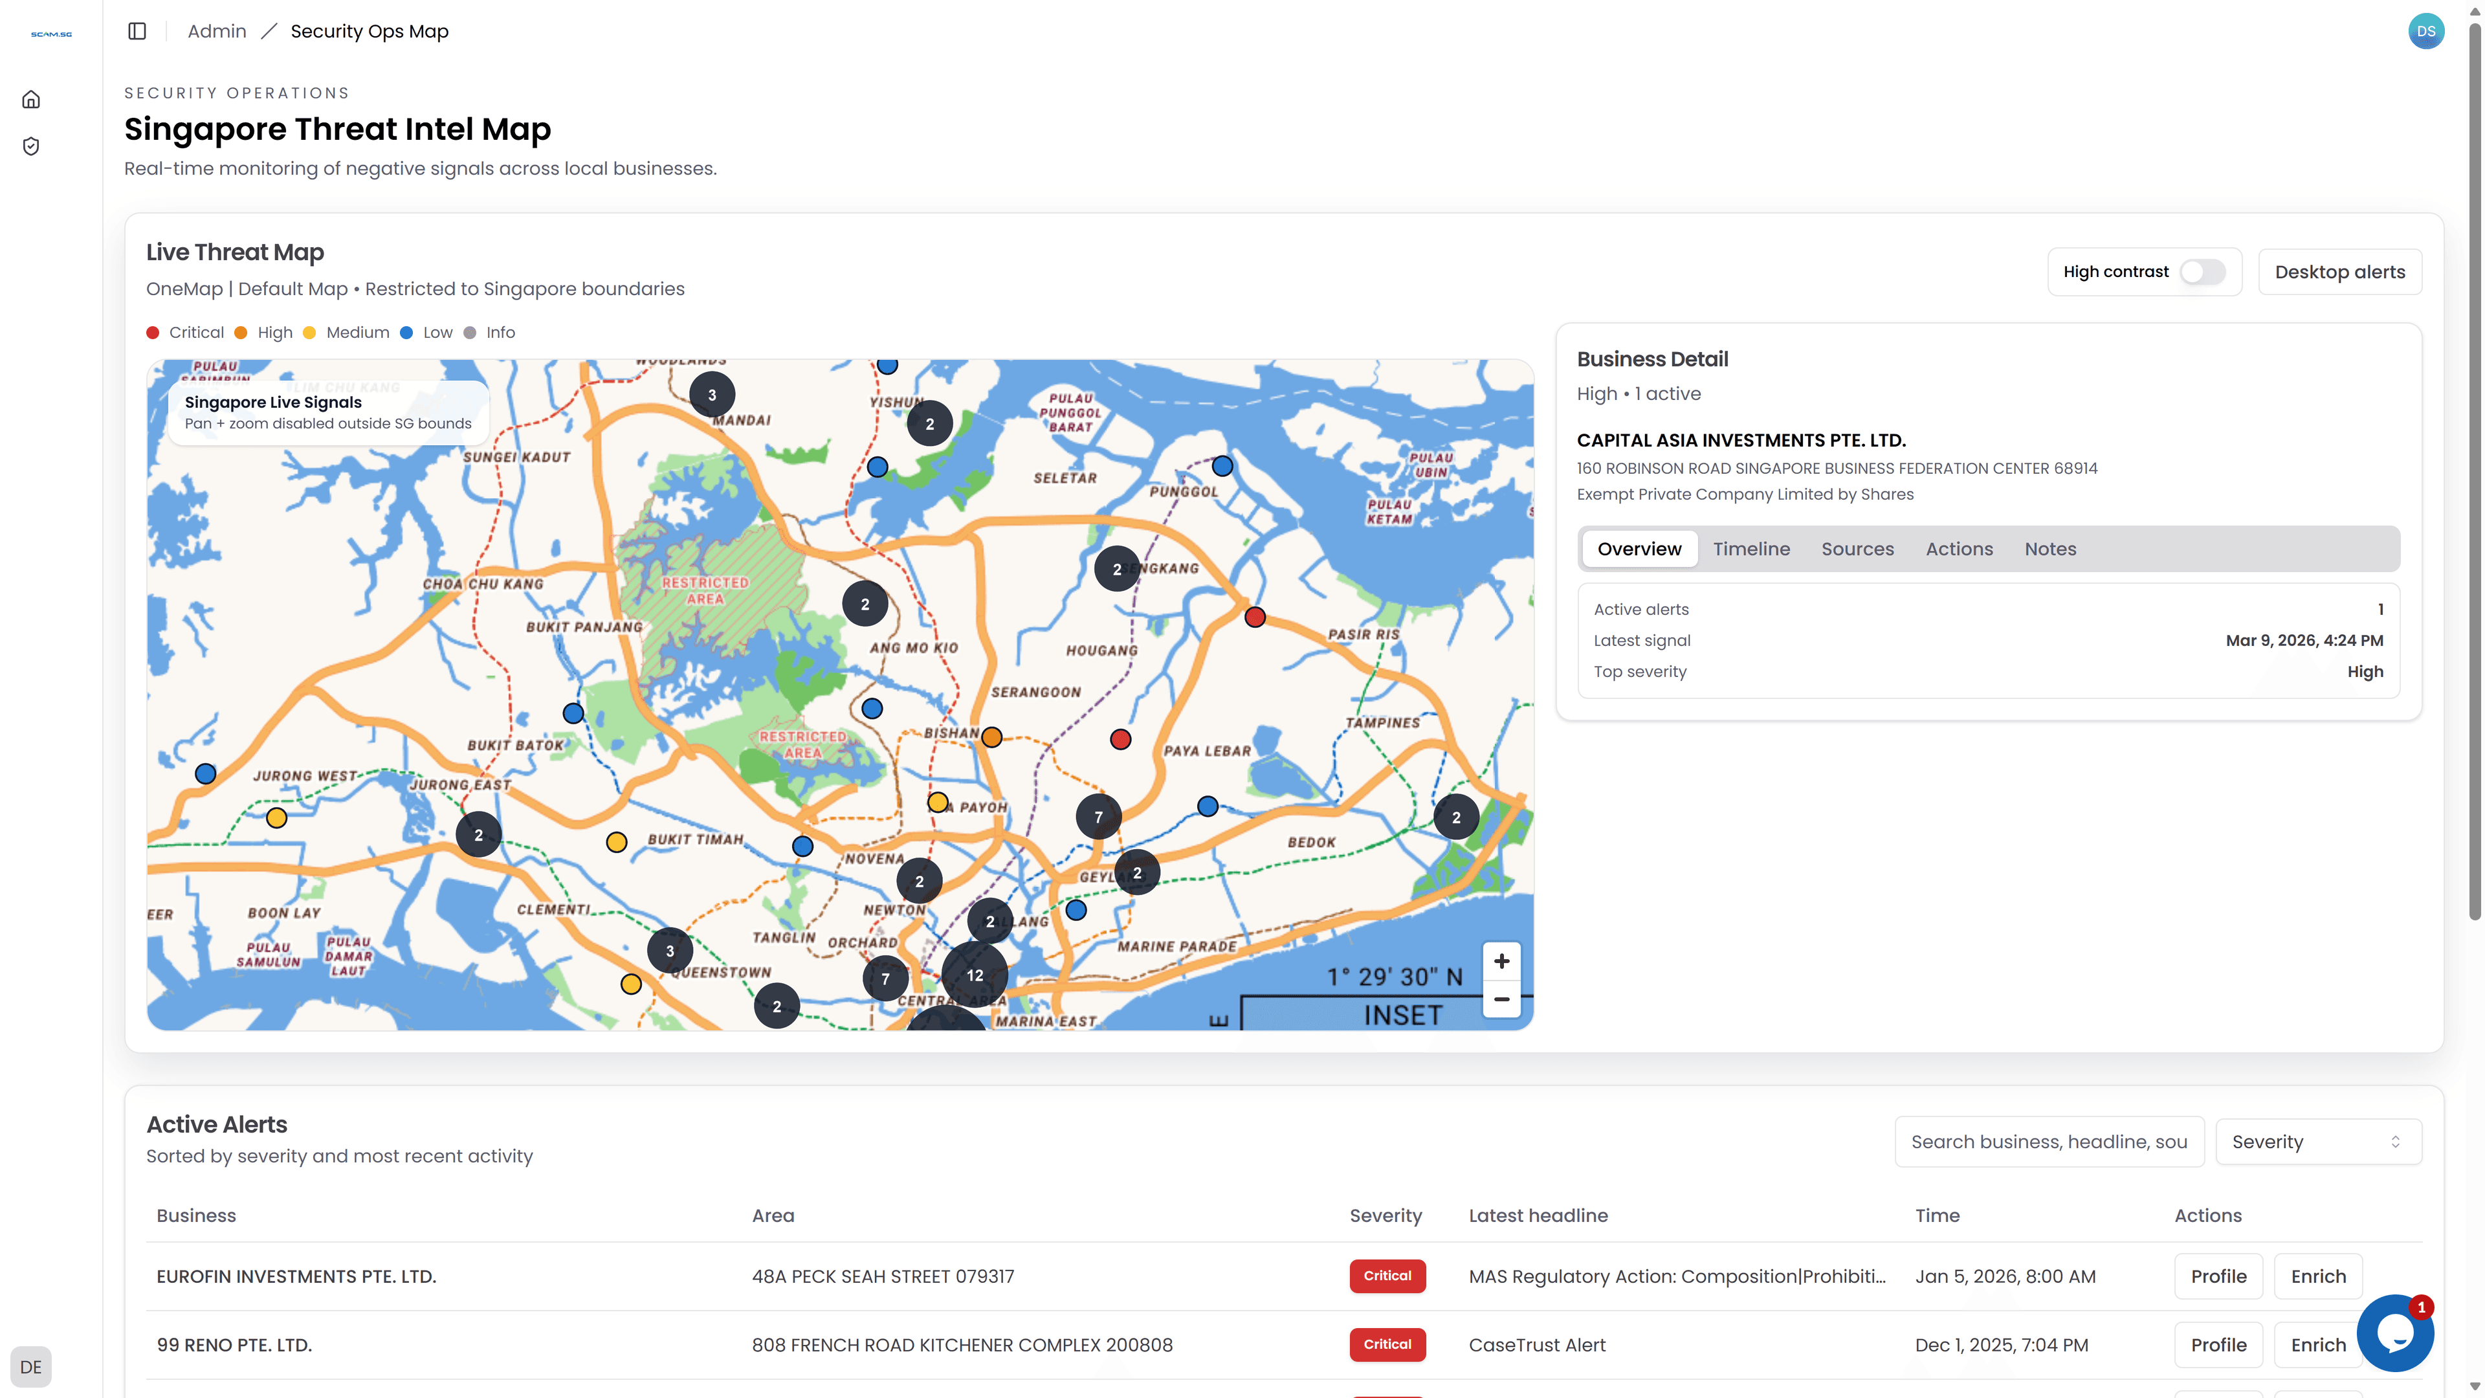Open the Sources tab in Business Detail
Image resolution: width=2485 pixels, height=1398 pixels.
[1858, 548]
